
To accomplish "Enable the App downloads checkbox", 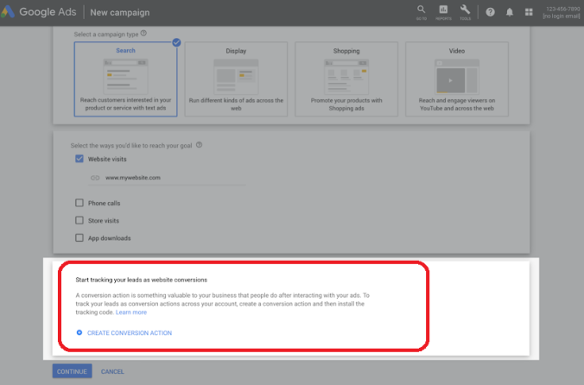I will coord(79,237).
